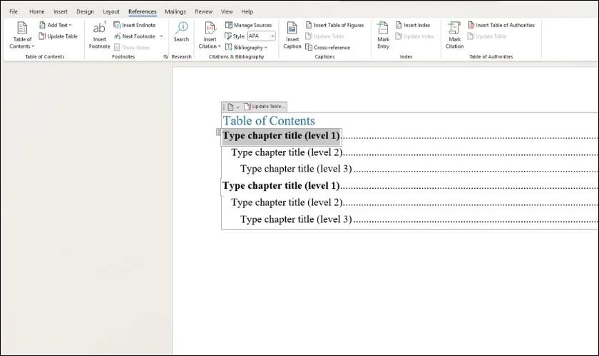Insert a footnote with the ab icon
The image size is (599, 356).
pyautogui.click(x=99, y=35)
